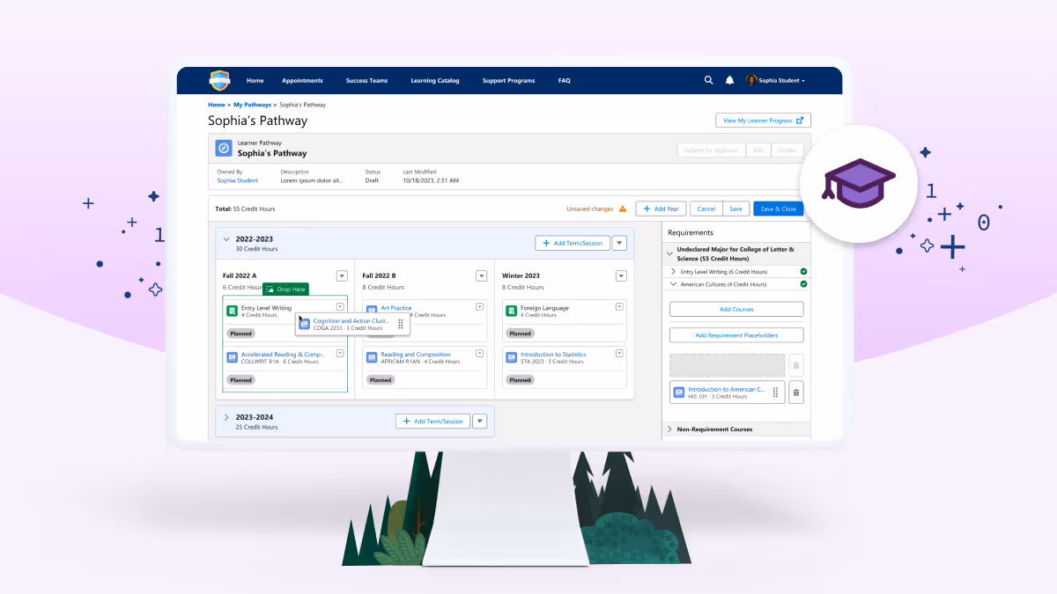Open Learning Catalog in navigation bar

pos(435,80)
